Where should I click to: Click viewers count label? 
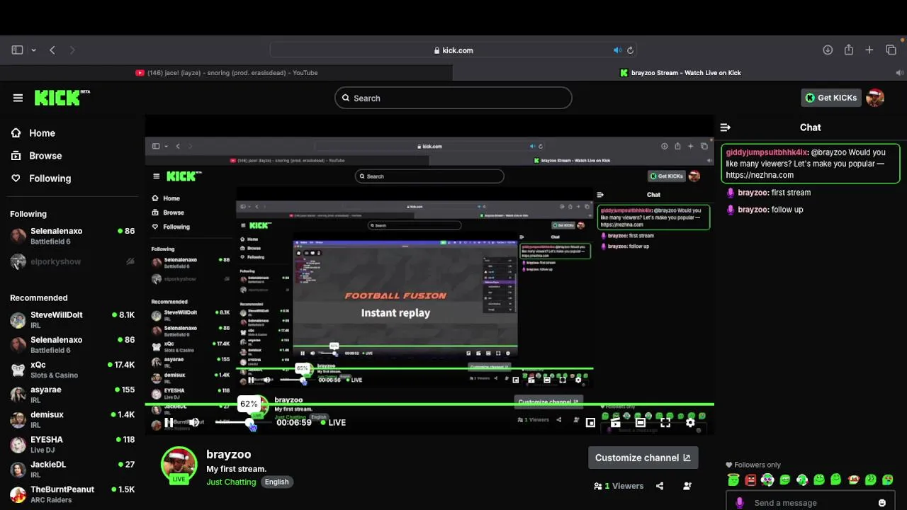coord(619,486)
